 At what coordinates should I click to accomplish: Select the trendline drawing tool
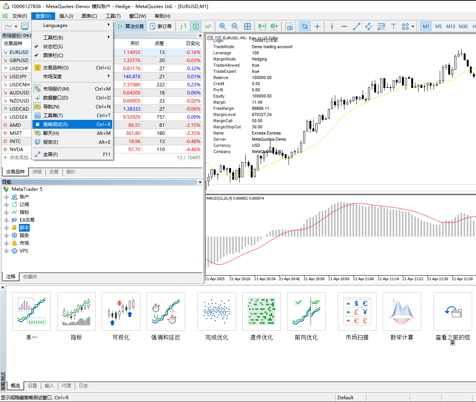356,26
